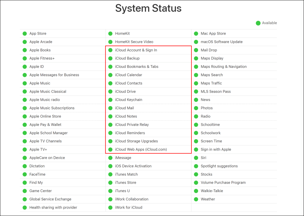Click the status dot for iMessage

[x=110, y=158]
